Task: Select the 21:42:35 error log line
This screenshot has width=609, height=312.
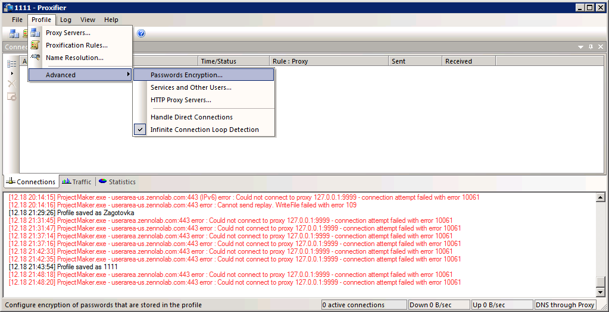Action: pyautogui.click(x=235, y=259)
